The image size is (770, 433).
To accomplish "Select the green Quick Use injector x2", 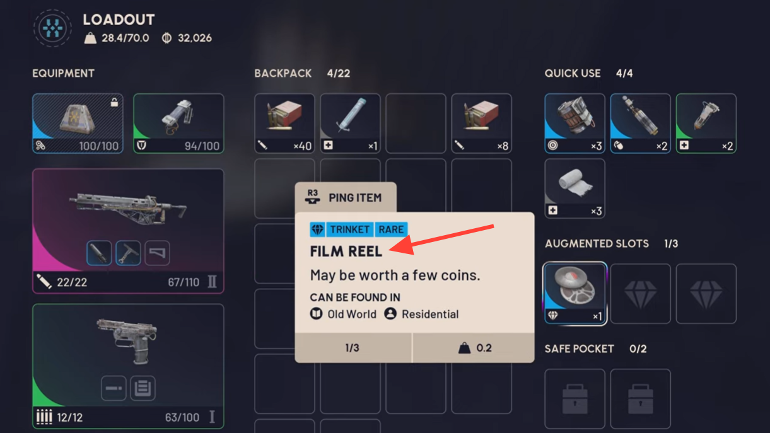I will [x=706, y=124].
